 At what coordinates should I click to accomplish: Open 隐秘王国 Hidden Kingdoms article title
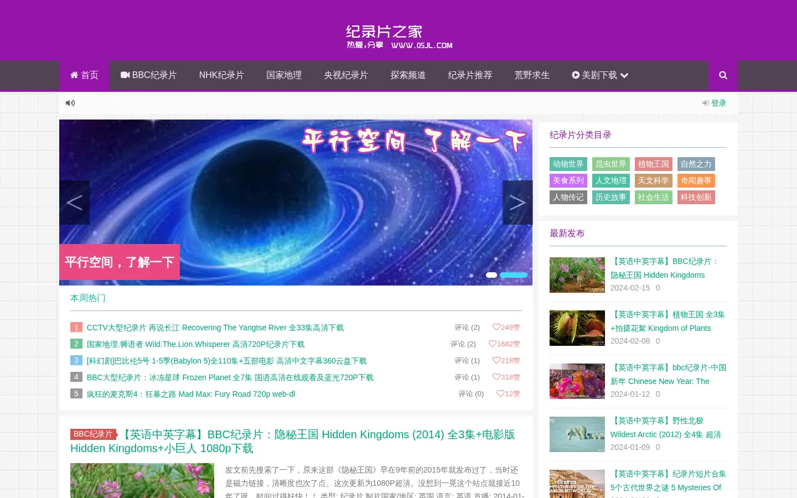click(293, 442)
